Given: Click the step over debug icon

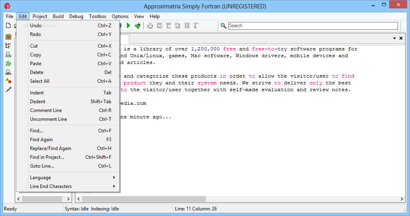Looking at the screenshot, I should 169,25.
